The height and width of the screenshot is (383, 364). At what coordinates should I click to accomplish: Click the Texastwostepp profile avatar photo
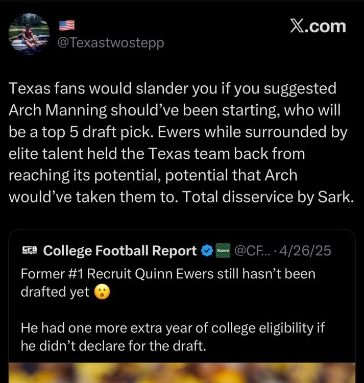pyautogui.click(x=30, y=34)
